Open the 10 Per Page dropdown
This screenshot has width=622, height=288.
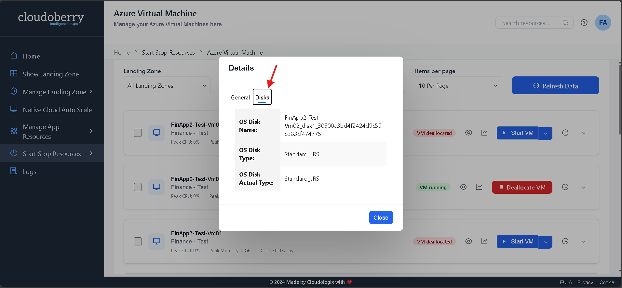458,85
